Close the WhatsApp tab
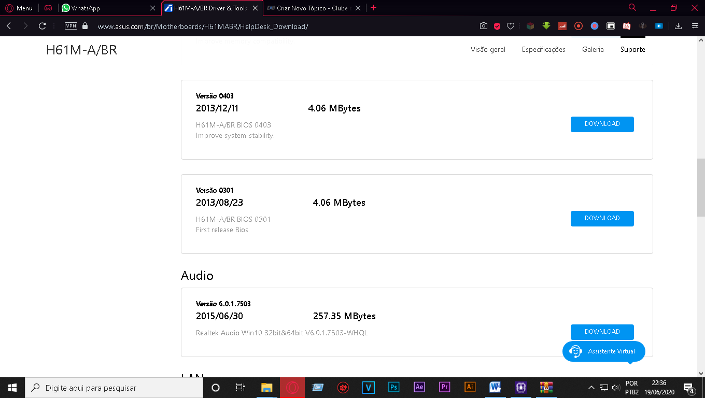Screen dimensions: 705x398 (152, 8)
